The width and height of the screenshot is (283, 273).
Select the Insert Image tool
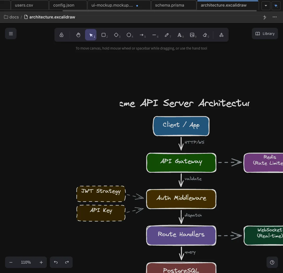point(192,35)
